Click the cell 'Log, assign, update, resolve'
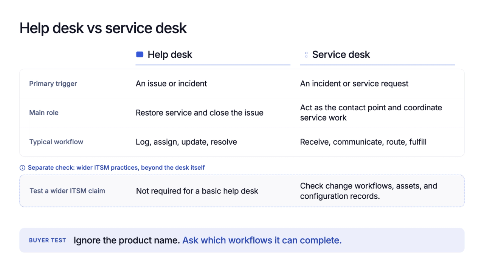This screenshot has width=484, height=272. (186, 142)
